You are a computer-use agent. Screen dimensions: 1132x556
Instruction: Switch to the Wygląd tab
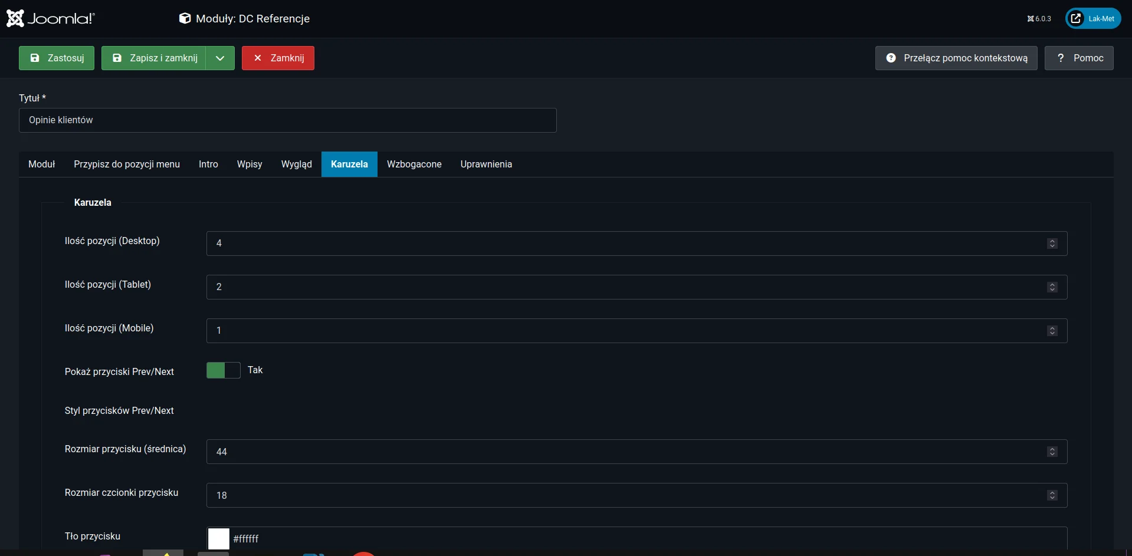[x=296, y=164]
